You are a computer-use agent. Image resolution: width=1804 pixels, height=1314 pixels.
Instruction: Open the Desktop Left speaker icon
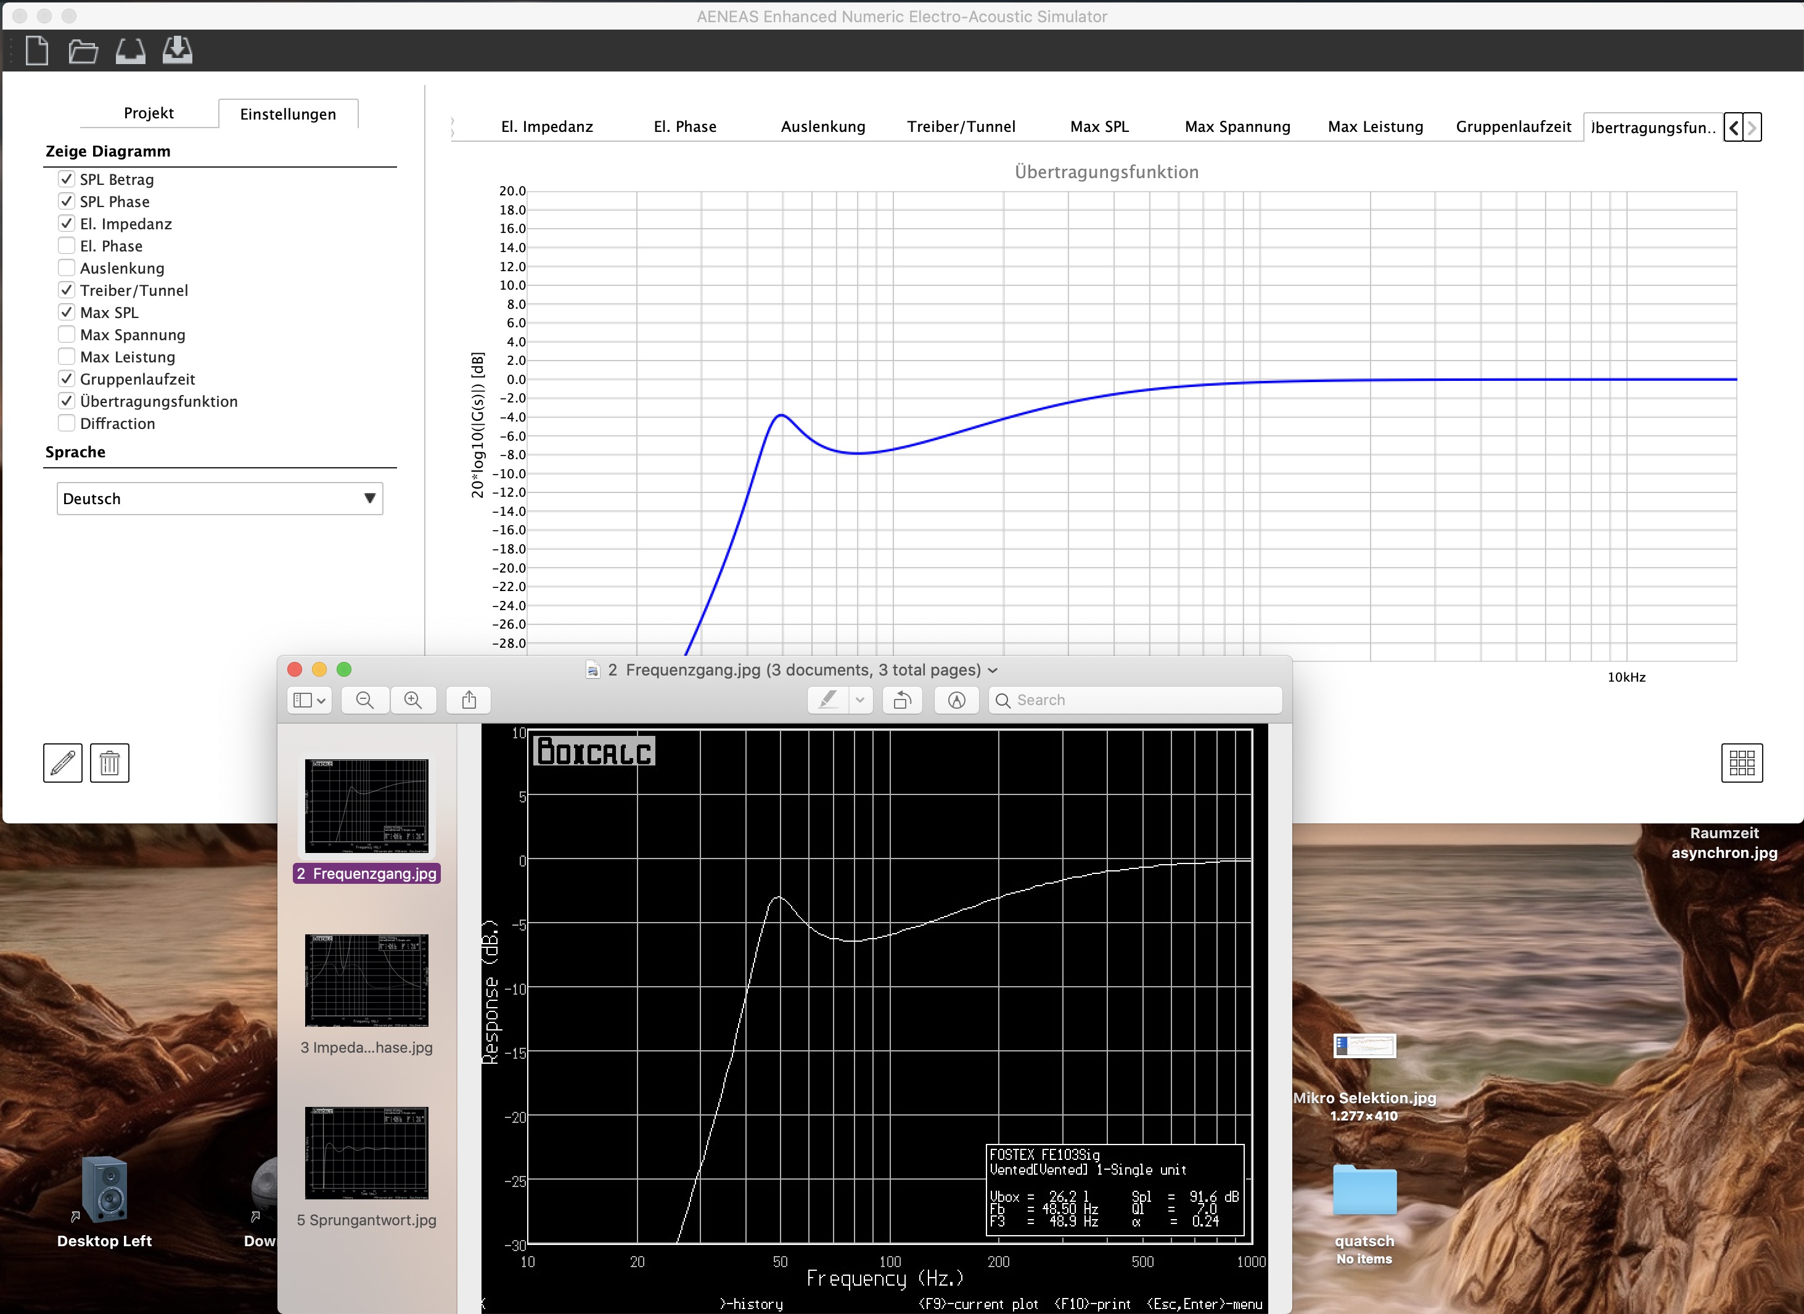pyautogui.click(x=104, y=1189)
